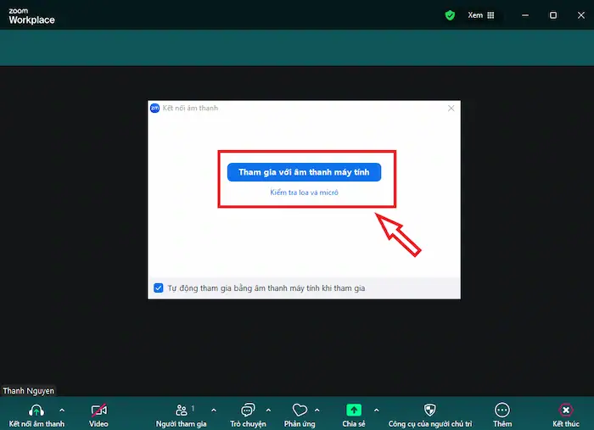Screen dimensions: 594x430
Task: Expand the arrow next to Người tham gia
Action: click(213, 410)
